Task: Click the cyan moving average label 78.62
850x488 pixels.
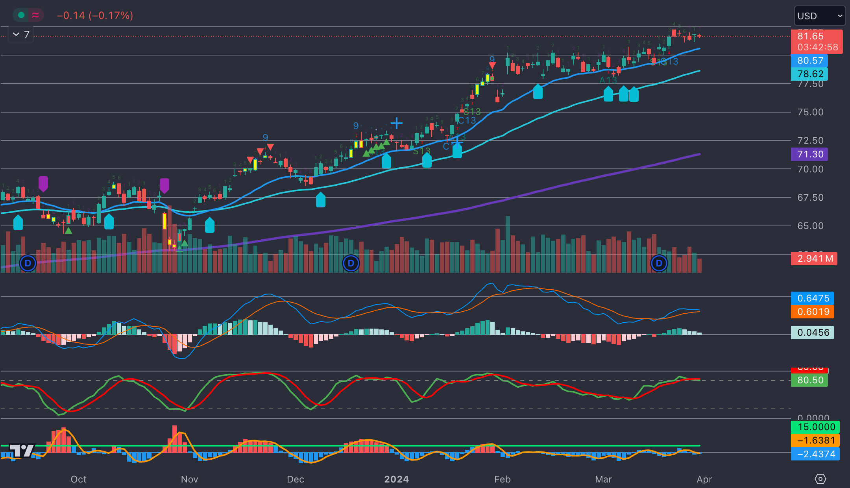Action: pyautogui.click(x=809, y=74)
